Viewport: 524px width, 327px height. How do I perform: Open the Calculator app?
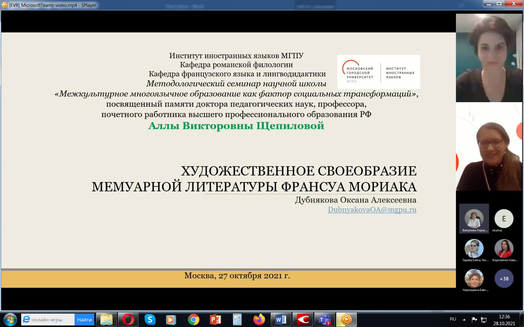coord(237,320)
